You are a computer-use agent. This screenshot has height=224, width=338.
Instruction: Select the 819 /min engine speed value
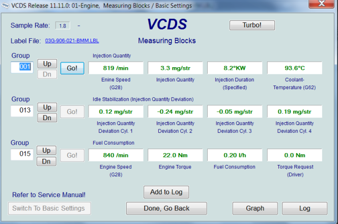(x=116, y=68)
